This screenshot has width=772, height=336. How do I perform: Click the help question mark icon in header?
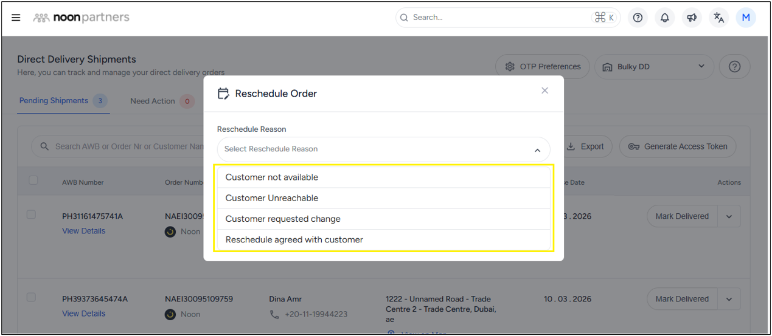click(x=638, y=18)
